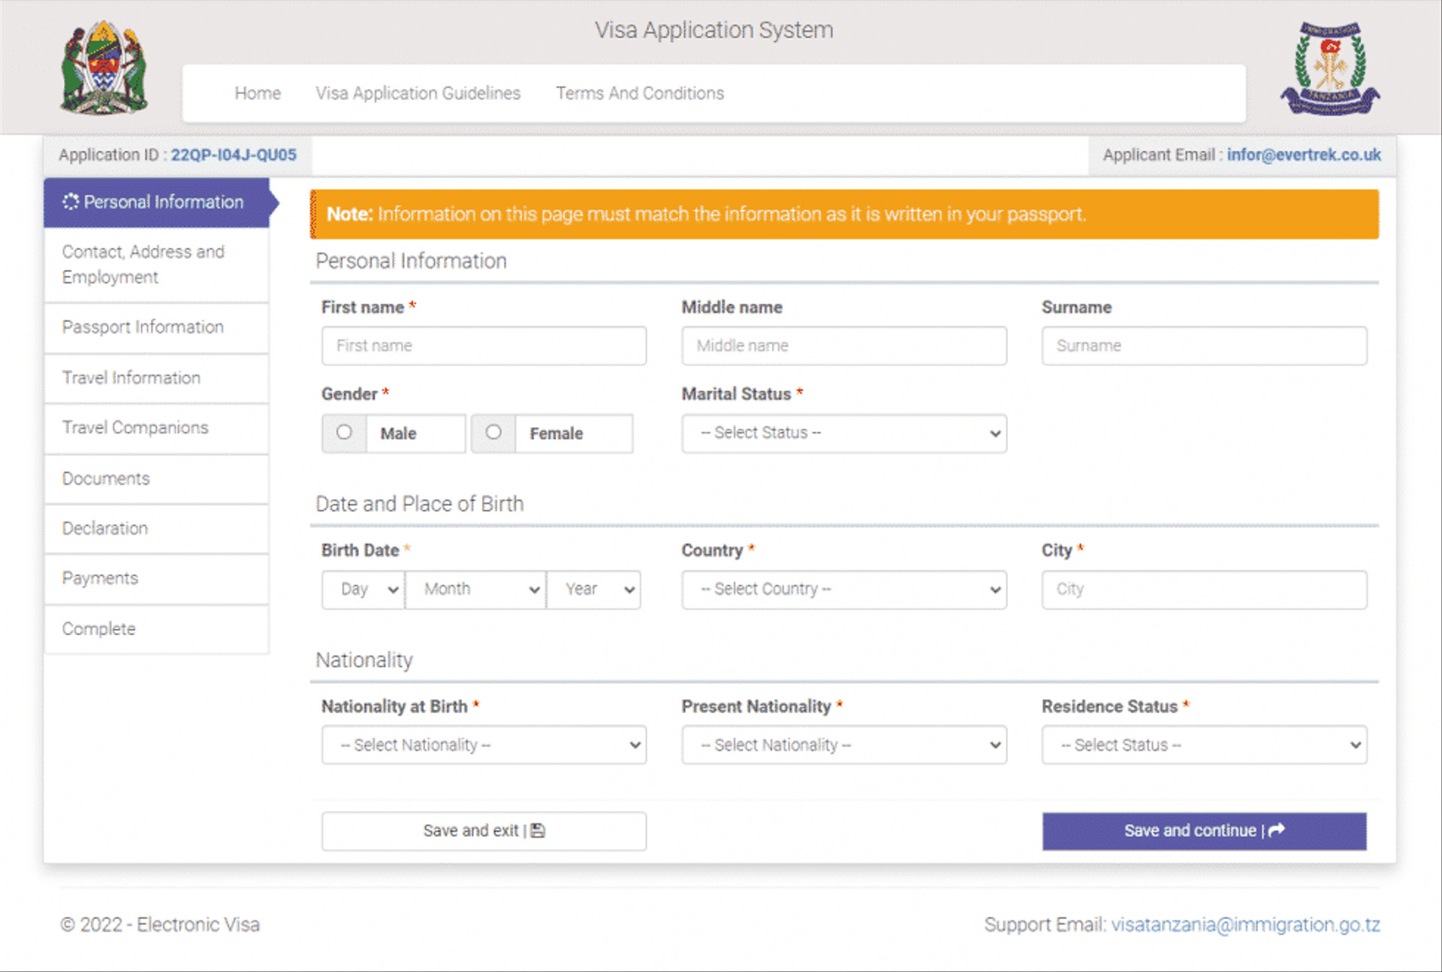Expand the birth Month dropdown
Image resolution: width=1442 pixels, height=972 pixels.
click(476, 589)
